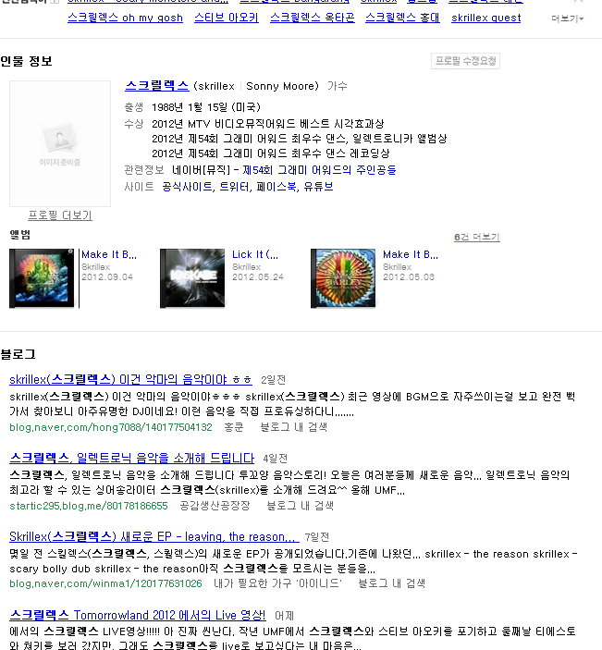Viewport: 602px width, 650px height.
Task: Open related search '스크릴렉스 홍대'
Action: [x=402, y=18]
